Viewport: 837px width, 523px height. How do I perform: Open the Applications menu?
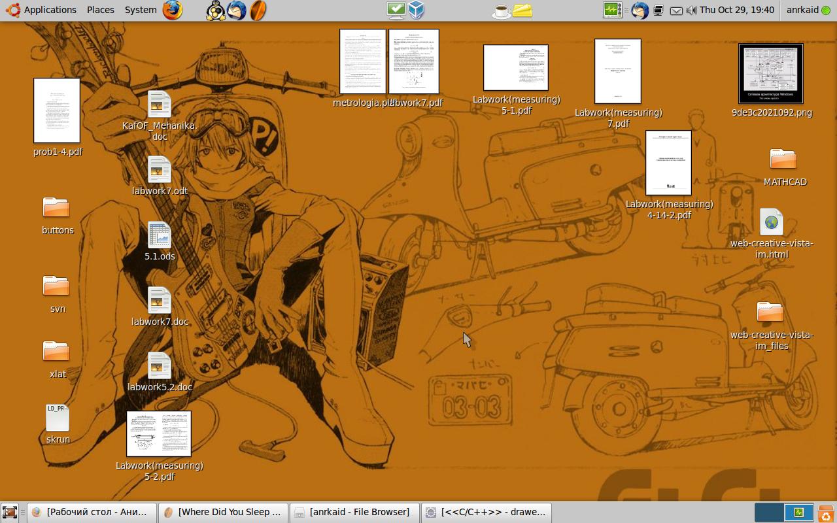[x=43, y=10]
